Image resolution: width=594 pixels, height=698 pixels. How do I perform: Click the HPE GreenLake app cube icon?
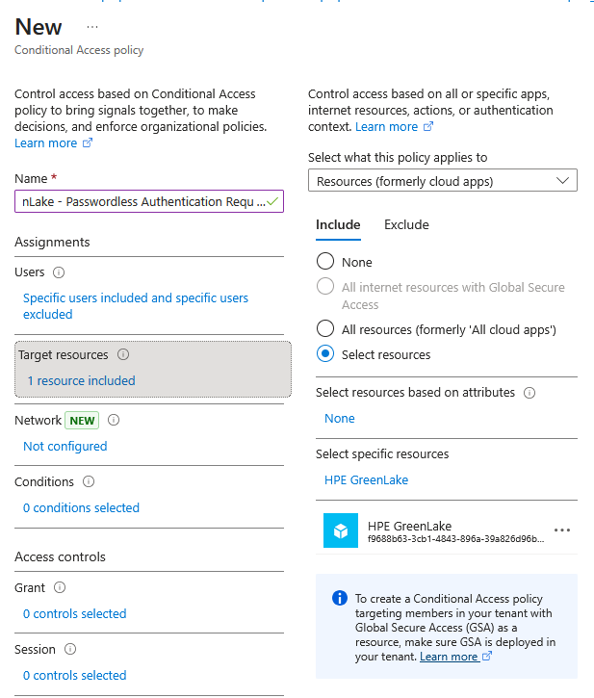point(340,530)
